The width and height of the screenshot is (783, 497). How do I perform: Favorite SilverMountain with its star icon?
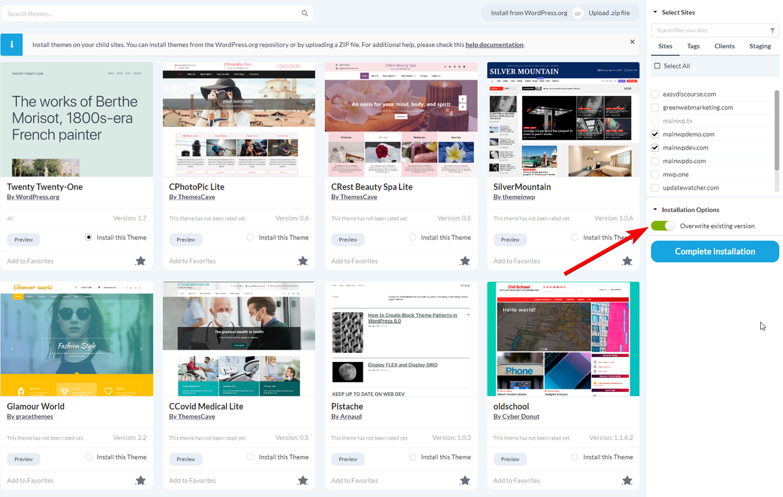[x=627, y=261]
